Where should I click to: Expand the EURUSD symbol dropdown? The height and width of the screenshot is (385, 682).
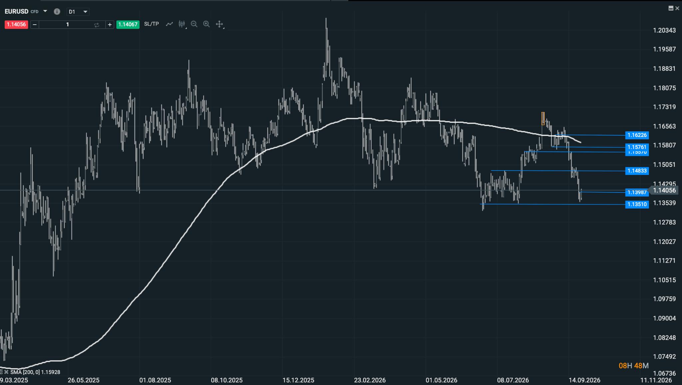coord(45,11)
